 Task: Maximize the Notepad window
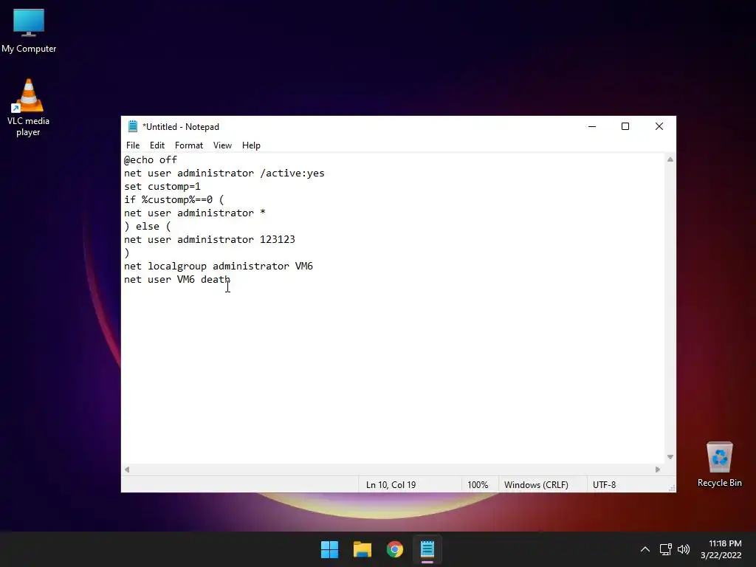(x=625, y=126)
